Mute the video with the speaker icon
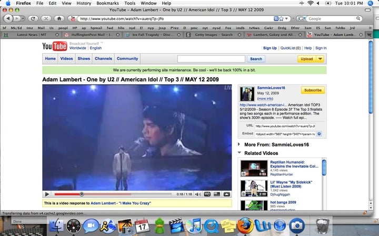 click(198, 194)
